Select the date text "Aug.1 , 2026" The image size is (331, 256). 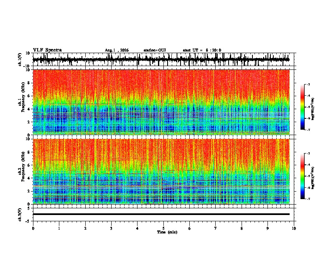[x=117, y=50]
